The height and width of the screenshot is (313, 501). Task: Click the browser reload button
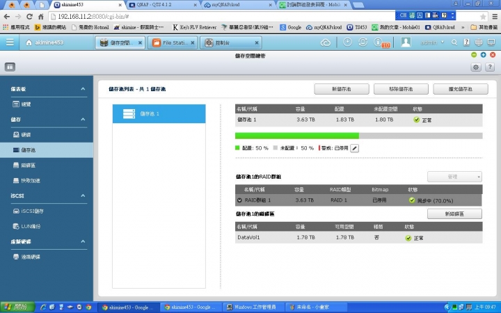[29, 17]
